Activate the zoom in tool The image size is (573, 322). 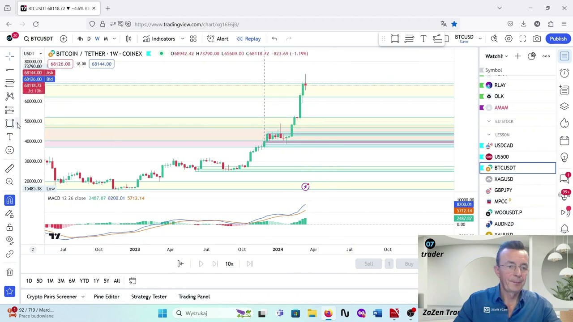[x=9, y=181]
